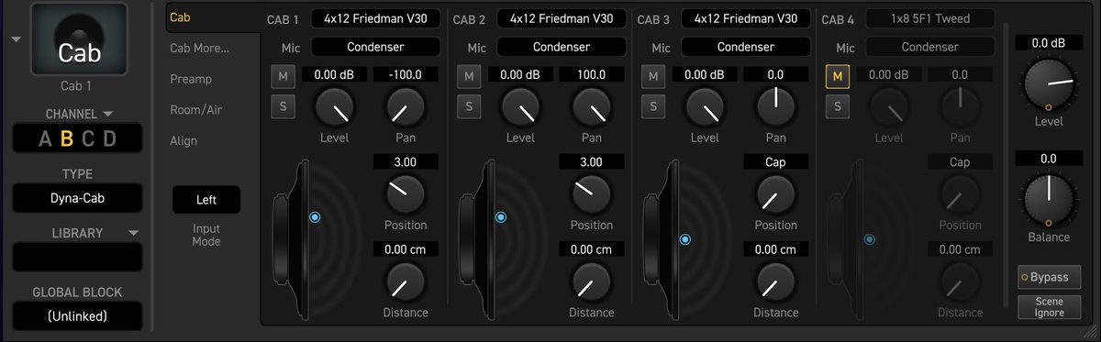This screenshot has height=342, width=1101.
Task: Select channel B
Action: click(x=66, y=139)
